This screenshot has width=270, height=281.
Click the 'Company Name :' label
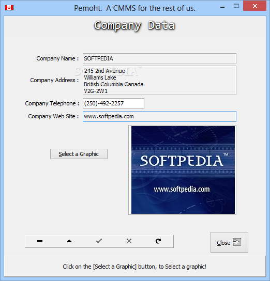coord(57,58)
